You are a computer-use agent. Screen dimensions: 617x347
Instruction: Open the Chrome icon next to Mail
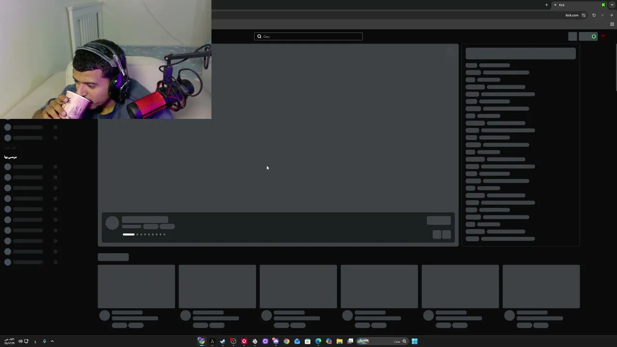point(286,341)
